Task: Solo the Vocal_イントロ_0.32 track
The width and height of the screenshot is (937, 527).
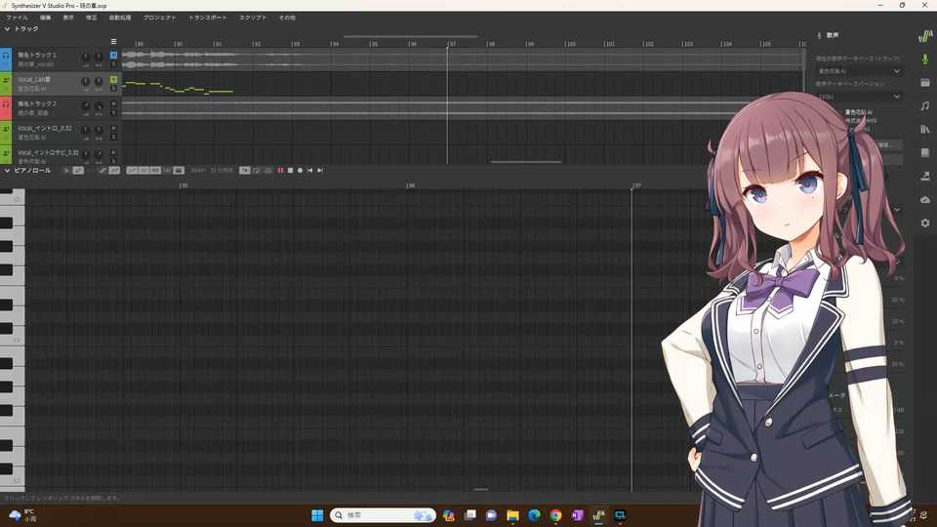Action: [x=113, y=138]
